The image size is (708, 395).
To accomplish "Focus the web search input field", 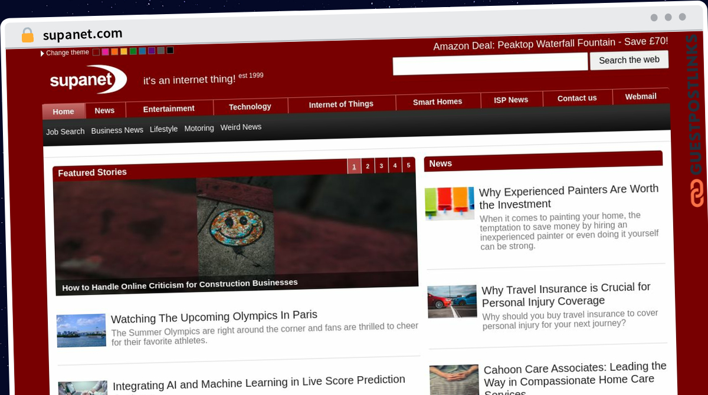I will [490, 63].
